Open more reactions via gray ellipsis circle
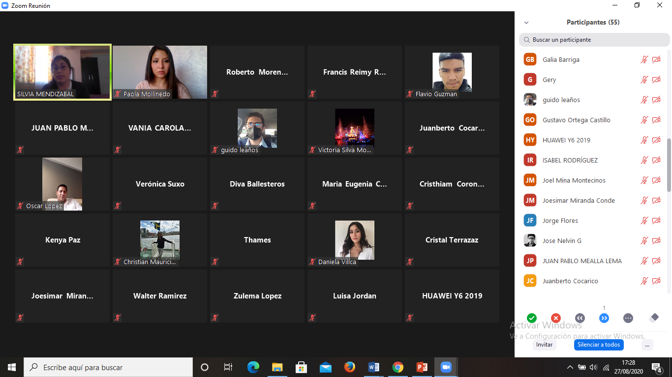 tap(628, 318)
